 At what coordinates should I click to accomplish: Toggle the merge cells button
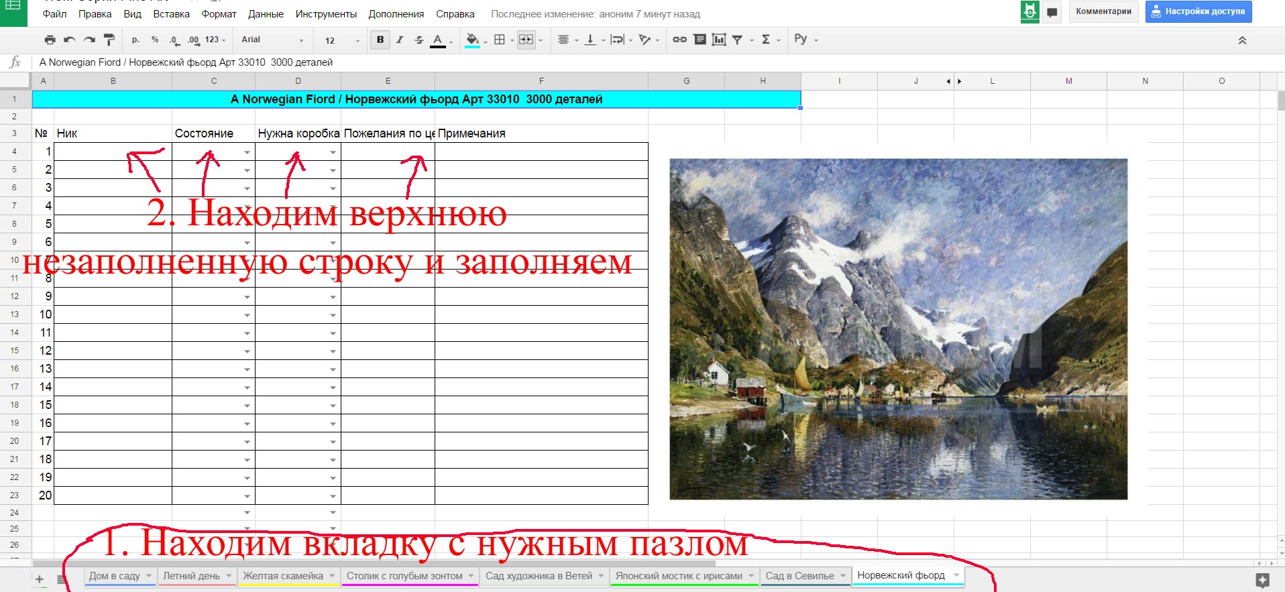[x=526, y=40]
